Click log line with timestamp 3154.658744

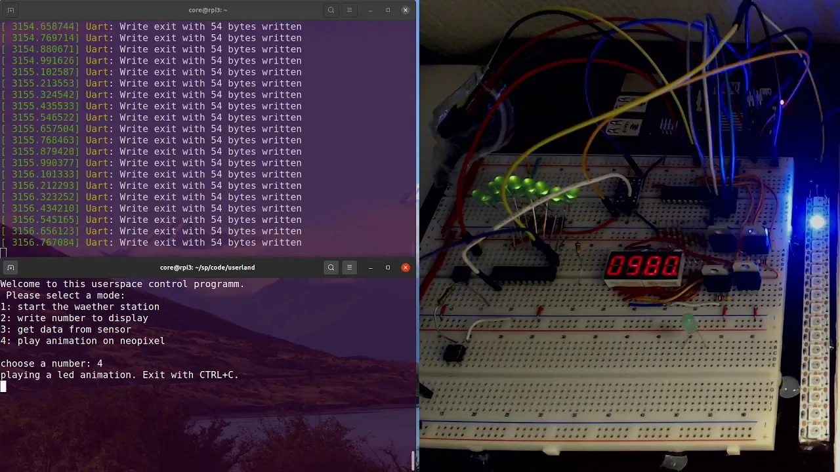click(x=152, y=27)
